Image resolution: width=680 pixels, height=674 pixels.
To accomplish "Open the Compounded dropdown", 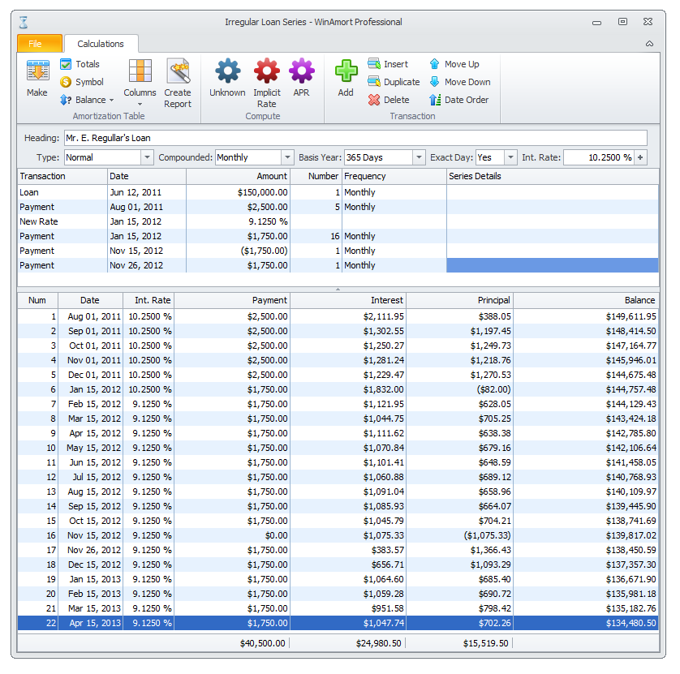I will (x=287, y=157).
